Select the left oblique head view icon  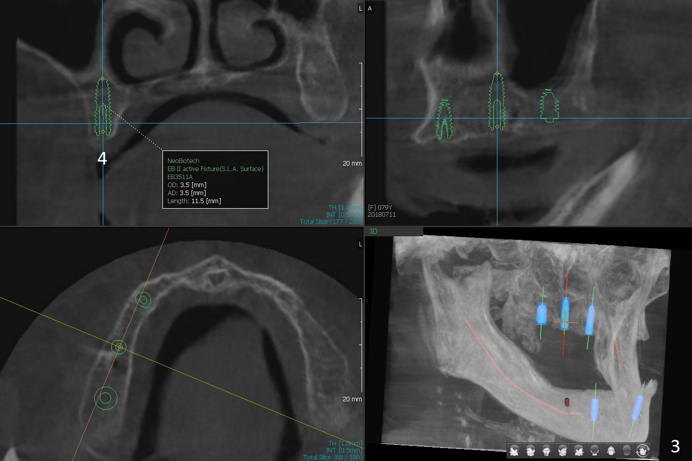pos(563,450)
